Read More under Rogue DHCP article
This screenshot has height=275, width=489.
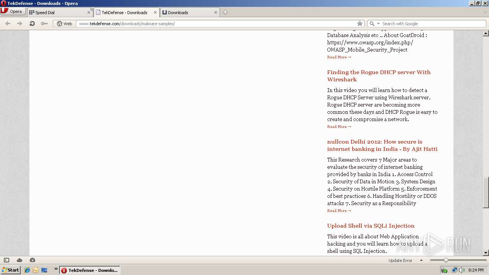tap(339, 126)
